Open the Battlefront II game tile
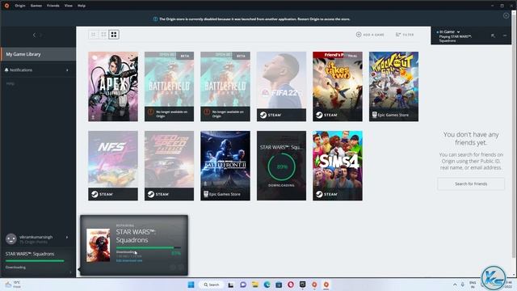 (225, 166)
